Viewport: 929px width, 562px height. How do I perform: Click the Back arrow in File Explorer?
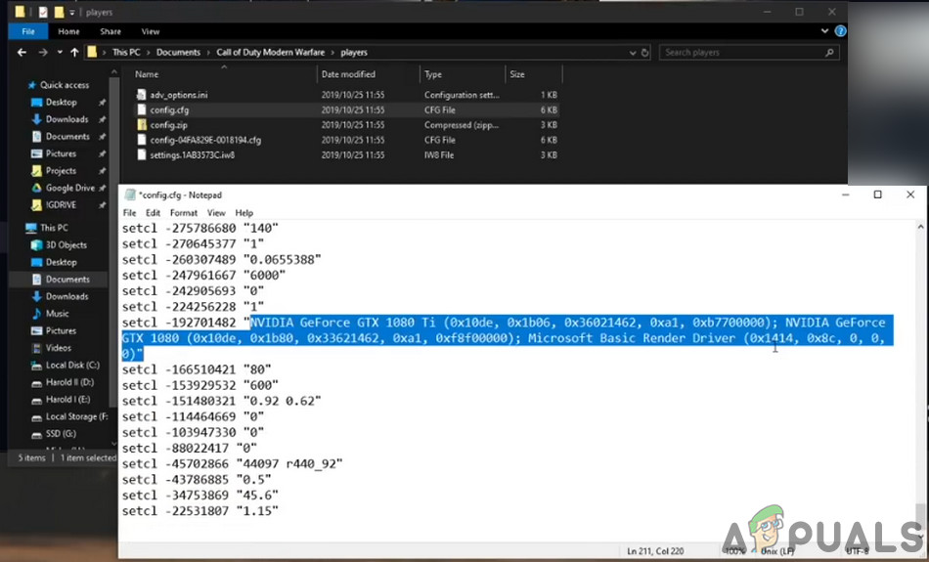click(x=22, y=52)
